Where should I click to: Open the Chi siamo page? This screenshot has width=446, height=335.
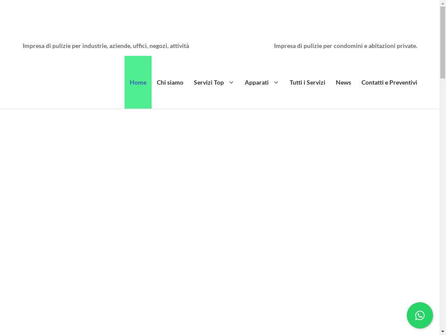point(170,82)
